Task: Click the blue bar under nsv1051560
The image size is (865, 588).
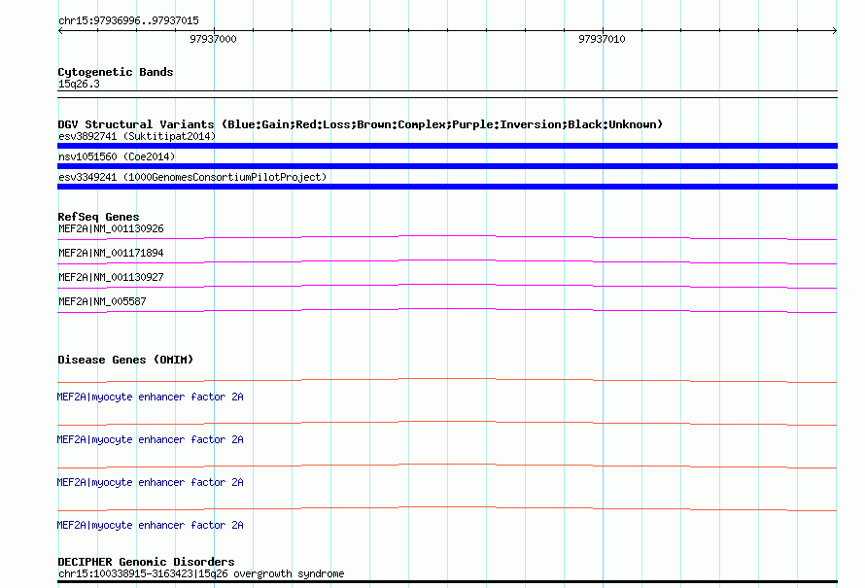Action: click(447, 166)
